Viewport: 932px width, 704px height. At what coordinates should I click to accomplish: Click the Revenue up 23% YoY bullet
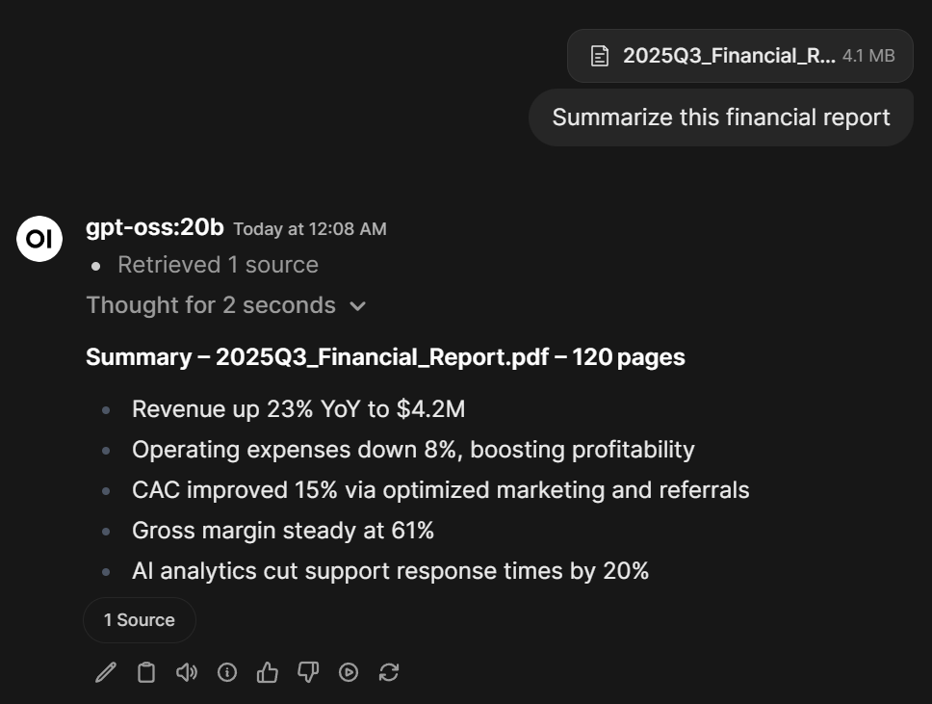click(x=298, y=409)
